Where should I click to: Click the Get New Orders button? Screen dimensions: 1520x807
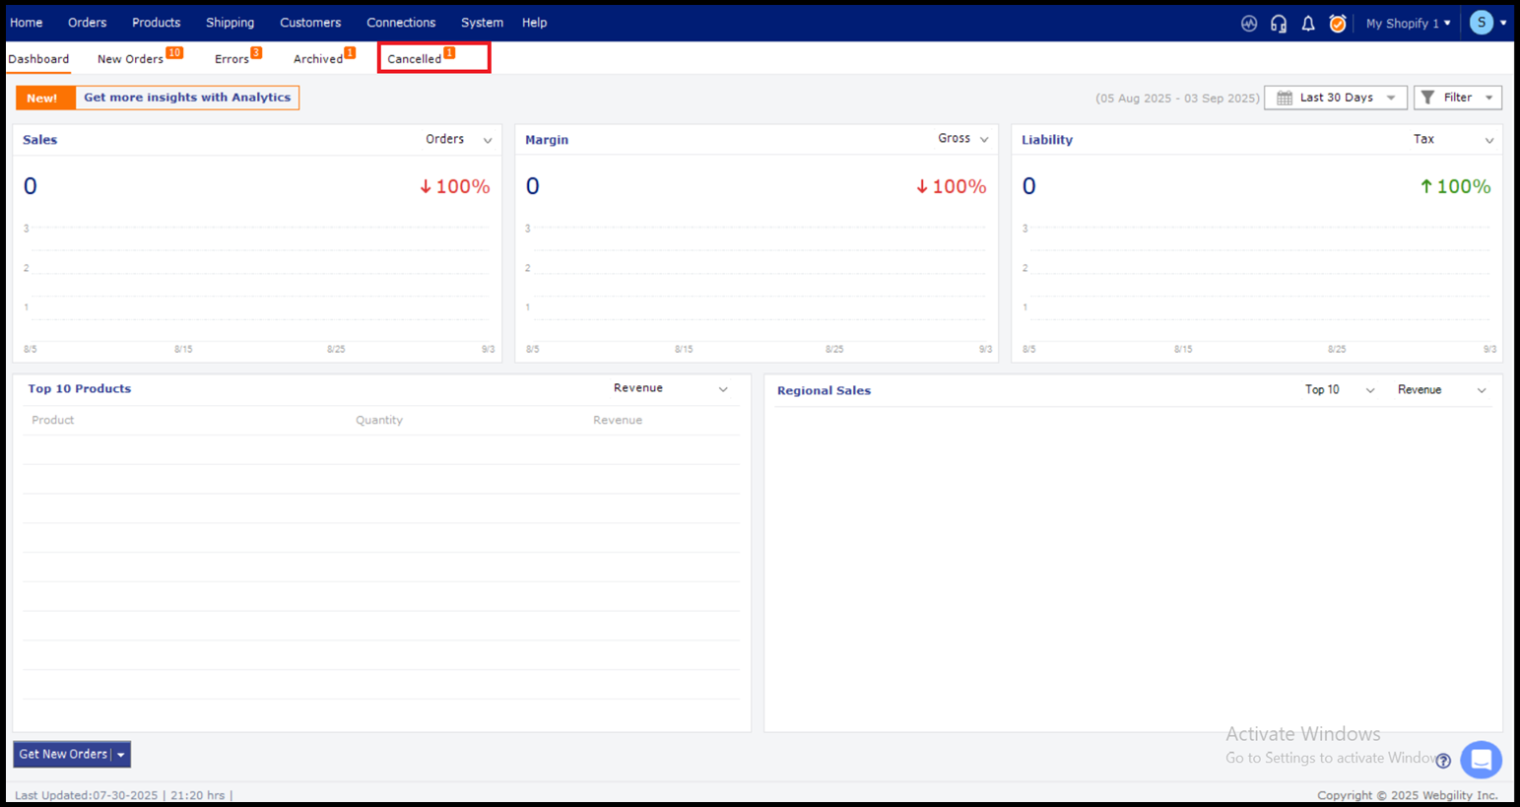pyautogui.click(x=62, y=755)
